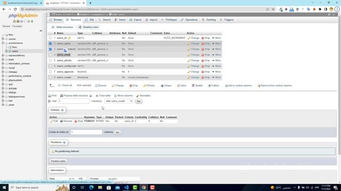Bookmark this page with the star icon

point(273,10)
